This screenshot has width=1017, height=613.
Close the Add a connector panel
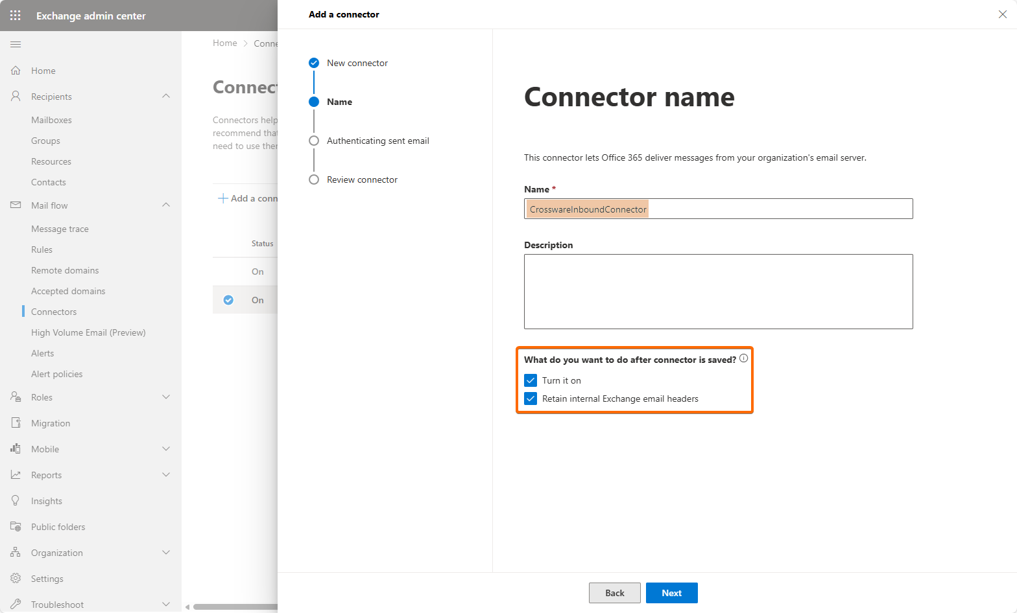click(1002, 14)
